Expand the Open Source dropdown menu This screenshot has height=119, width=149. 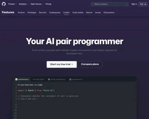37,4
